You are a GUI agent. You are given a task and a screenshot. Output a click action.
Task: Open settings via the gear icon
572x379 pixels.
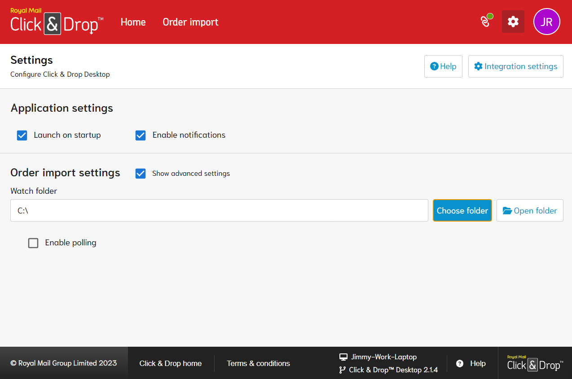tap(513, 22)
